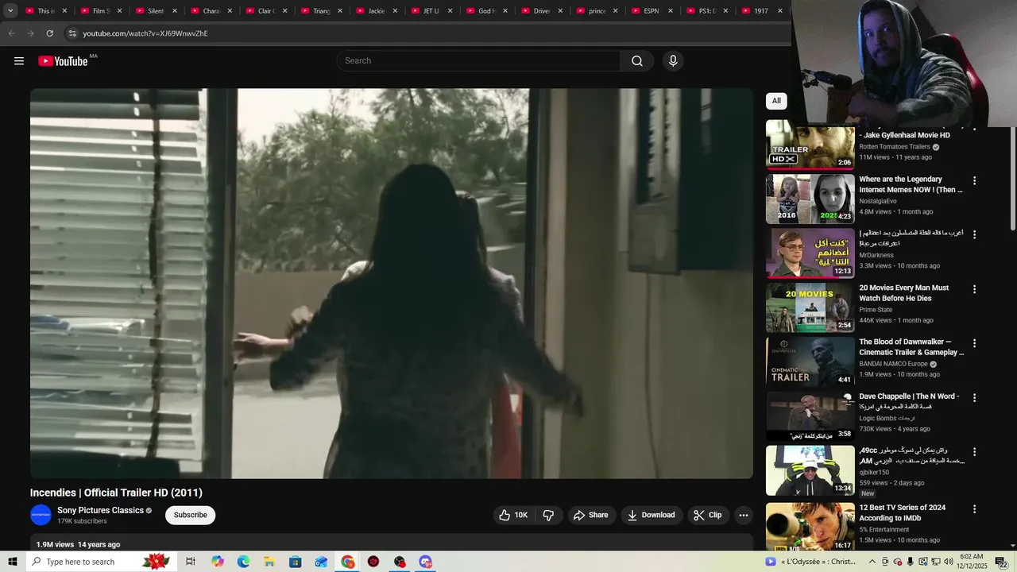Open Legendary Internet Memes video thumbnail
This screenshot has width=1017, height=572.
810,199
